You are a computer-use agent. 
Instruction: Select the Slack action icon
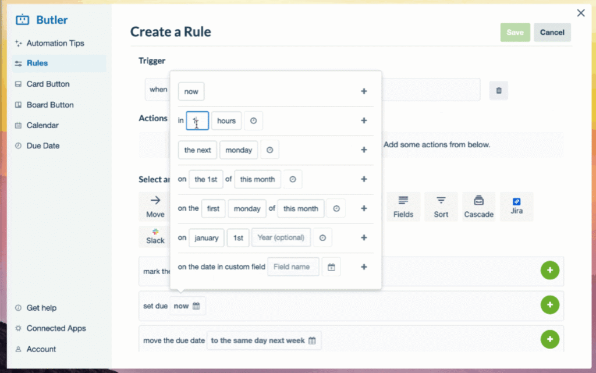pyautogui.click(x=155, y=236)
